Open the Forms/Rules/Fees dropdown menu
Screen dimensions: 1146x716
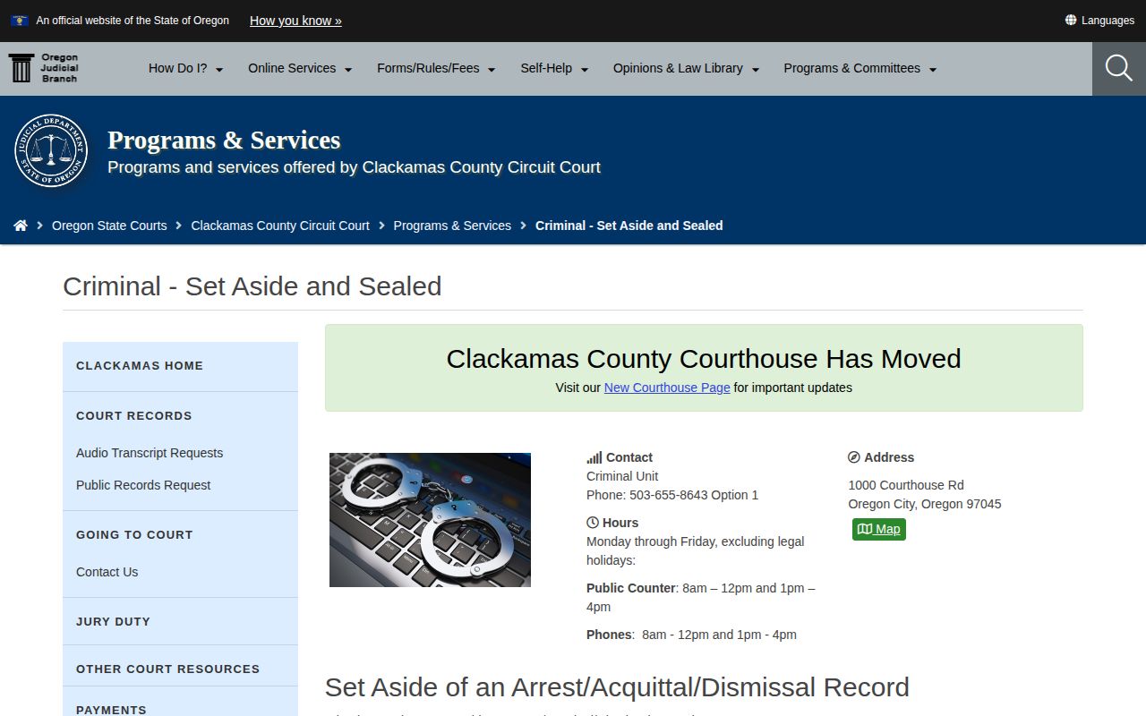[x=436, y=68]
